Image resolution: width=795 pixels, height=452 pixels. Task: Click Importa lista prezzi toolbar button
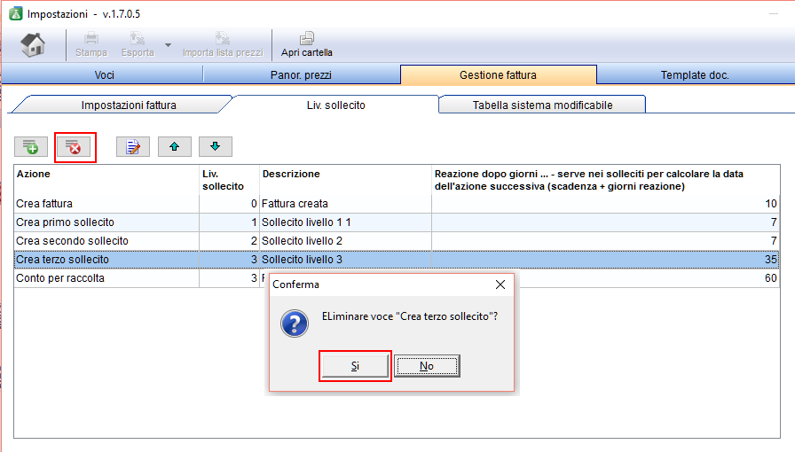[x=223, y=44]
